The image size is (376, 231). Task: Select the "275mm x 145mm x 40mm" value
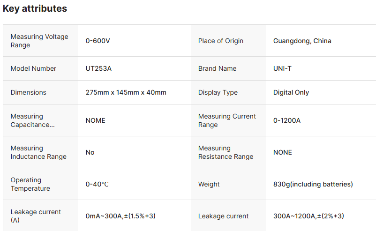pos(126,92)
